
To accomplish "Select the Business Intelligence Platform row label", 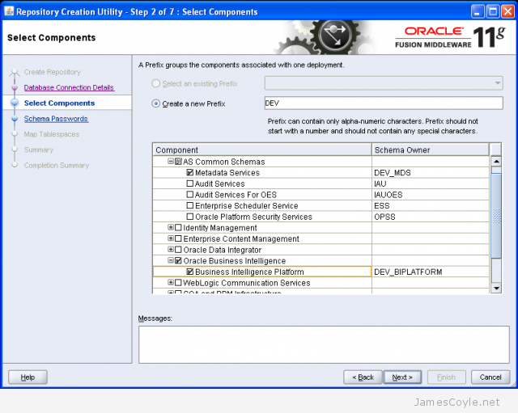I will pyautogui.click(x=249, y=272).
